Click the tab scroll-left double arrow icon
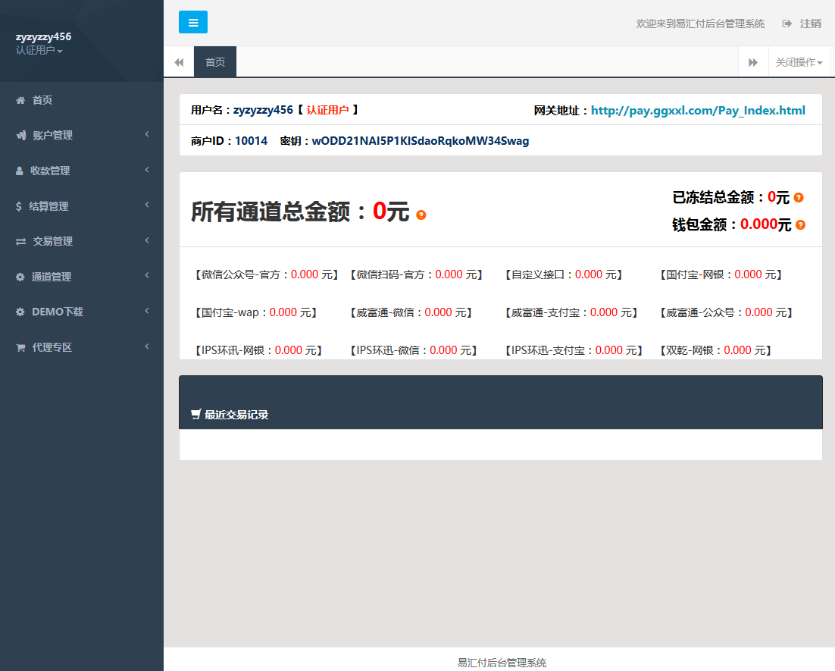Image resolution: width=835 pixels, height=671 pixels. click(179, 62)
